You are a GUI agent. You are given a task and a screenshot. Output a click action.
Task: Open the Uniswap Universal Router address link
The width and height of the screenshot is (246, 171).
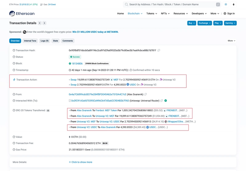coord(100,101)
